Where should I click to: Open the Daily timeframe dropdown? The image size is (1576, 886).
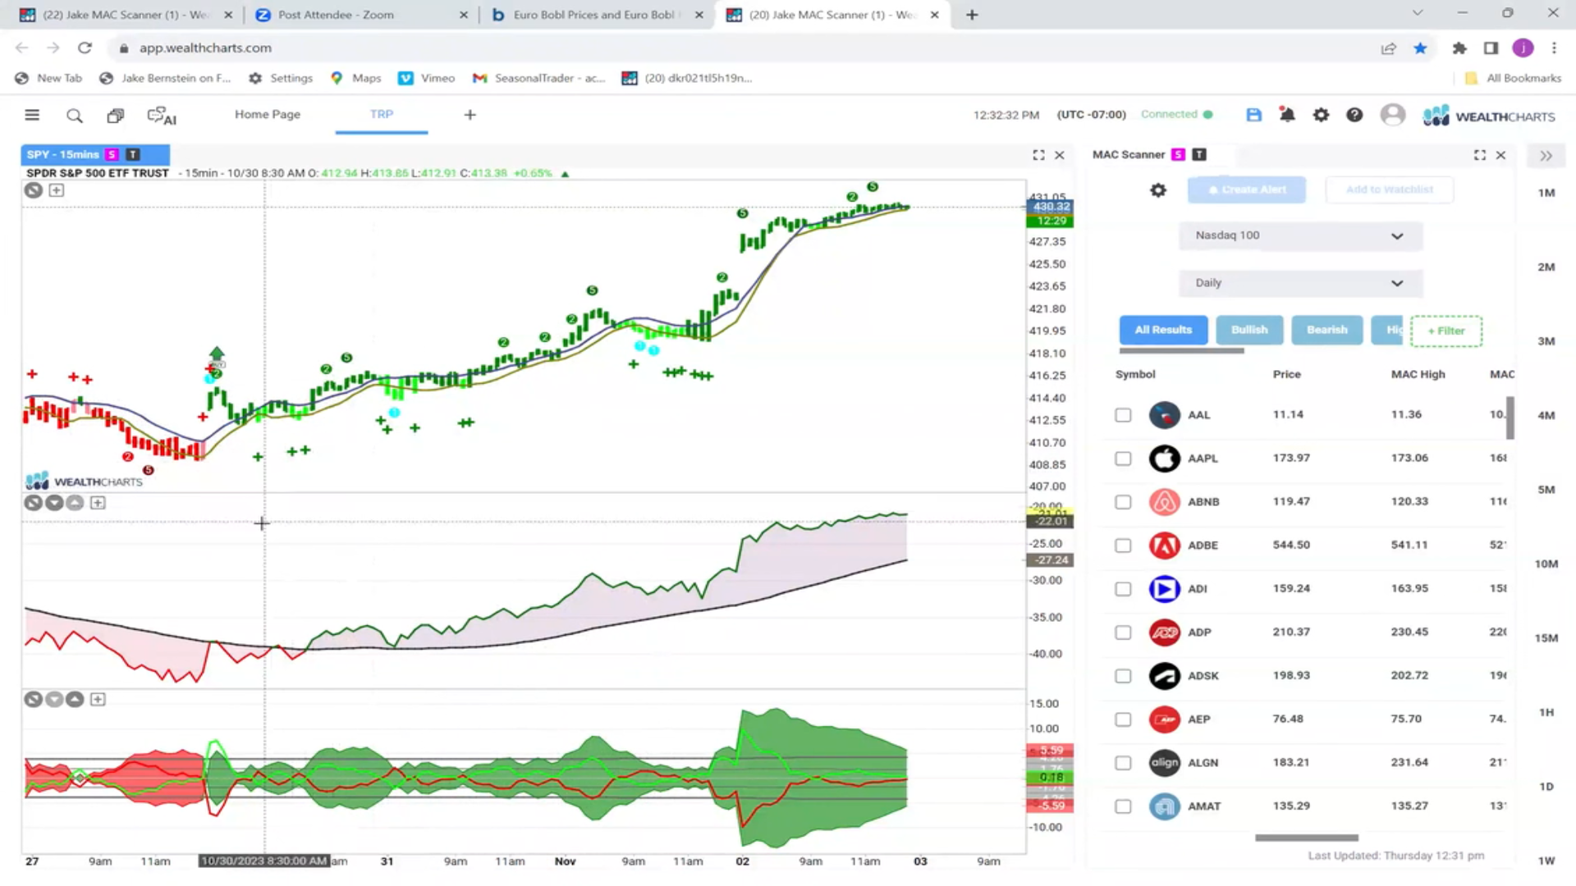click(x=1300, y=283)
